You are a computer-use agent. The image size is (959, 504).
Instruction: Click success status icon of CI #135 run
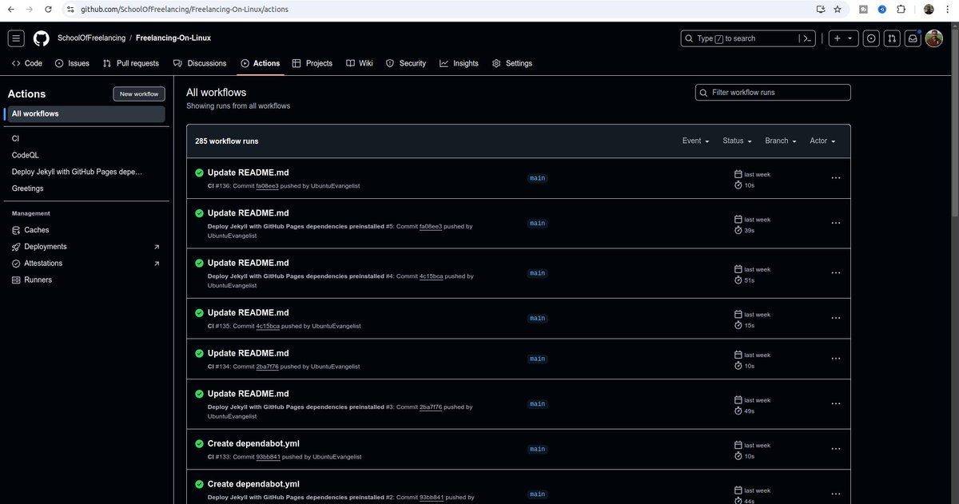click(199, 313)
